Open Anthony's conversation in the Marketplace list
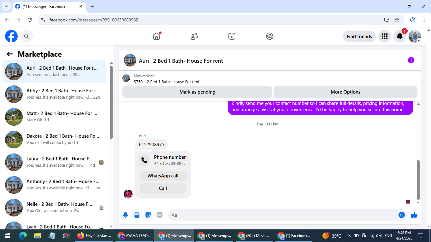This screenshot has height=242, width=431. click(x=54, y=185)
